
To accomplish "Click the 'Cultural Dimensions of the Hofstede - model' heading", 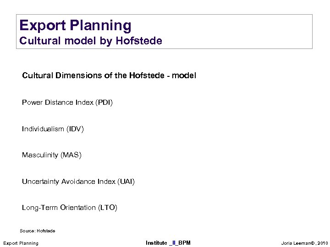I will 109,75.
